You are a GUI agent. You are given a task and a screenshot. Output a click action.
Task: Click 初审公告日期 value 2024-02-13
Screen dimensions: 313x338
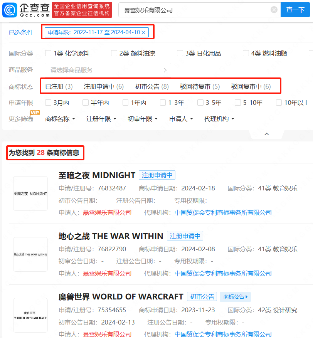[118, 322]
